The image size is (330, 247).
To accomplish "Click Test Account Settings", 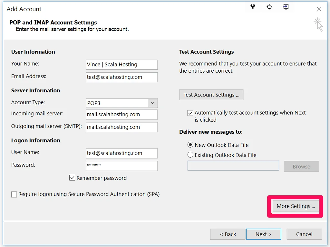I will coord(211,95).
